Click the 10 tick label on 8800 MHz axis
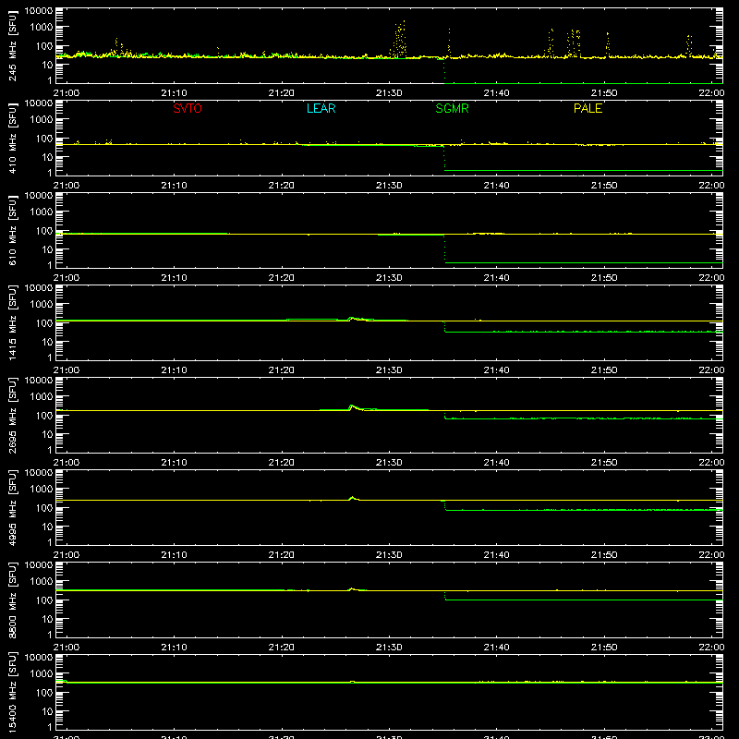Viewport: 739px width, 739px height. (x=47, y=619)
